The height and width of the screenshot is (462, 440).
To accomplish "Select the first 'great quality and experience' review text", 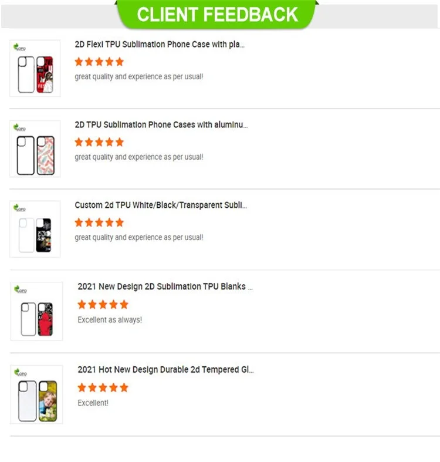I will (139, 77).
